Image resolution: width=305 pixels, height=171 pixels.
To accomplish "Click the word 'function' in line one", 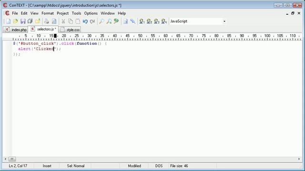I will click(87, 43).
